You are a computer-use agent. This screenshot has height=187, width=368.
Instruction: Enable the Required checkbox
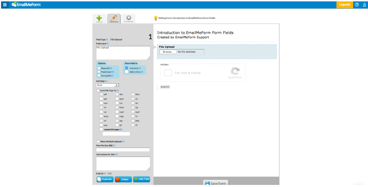pyautogui.click(x=99, y=68)
